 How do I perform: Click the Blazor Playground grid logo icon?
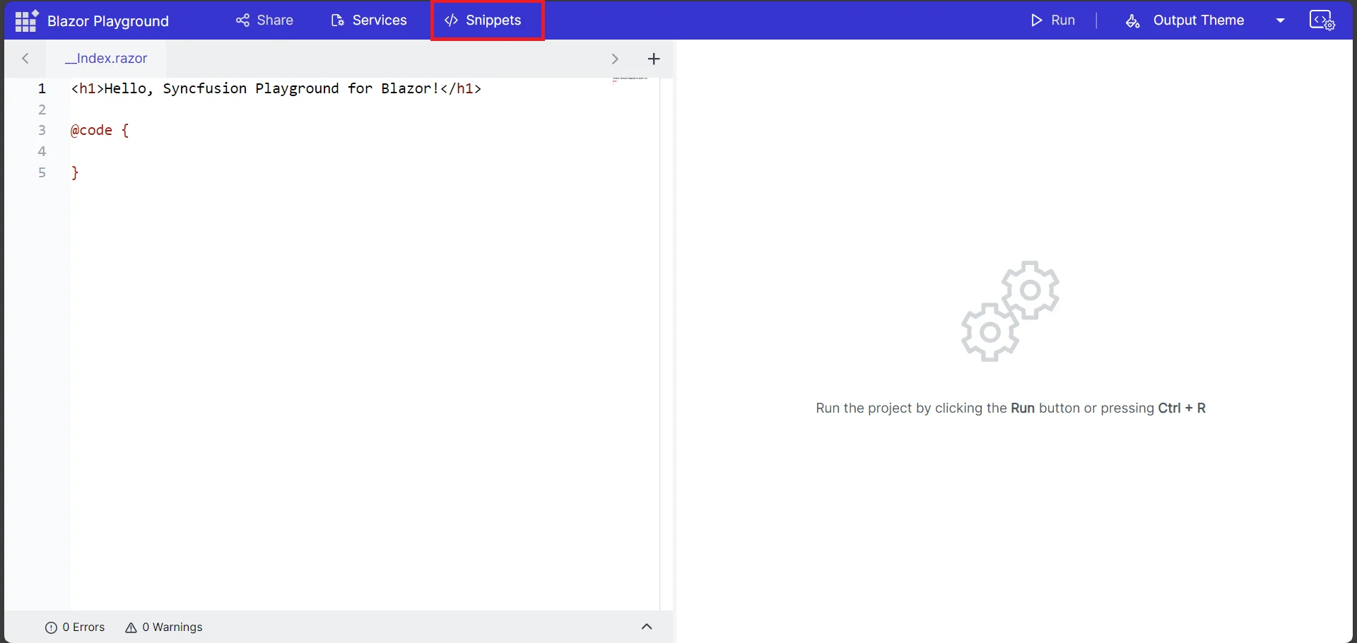pos(25,20)
